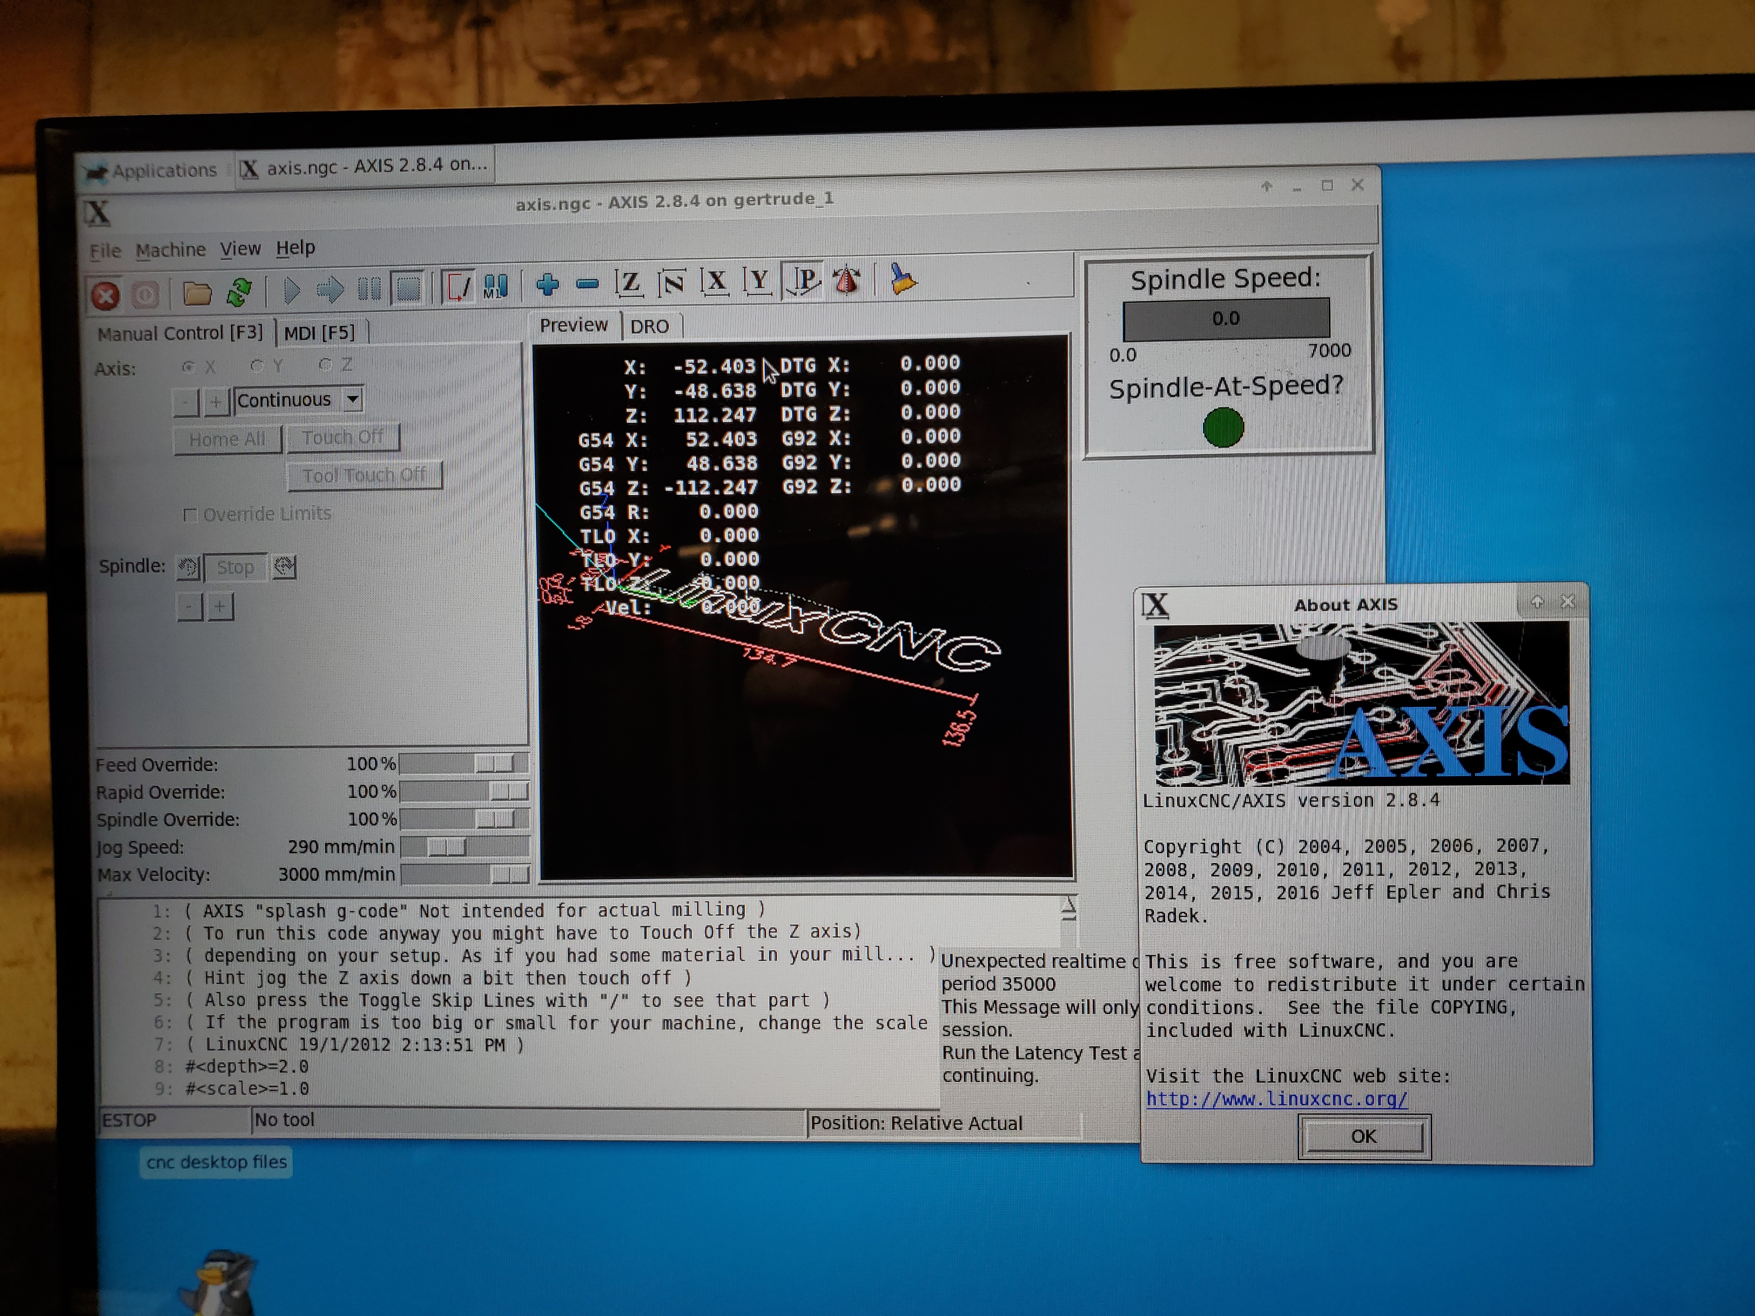Select the DRO tab
This screenshot has height=1316, width=1755.
(650, 326)
